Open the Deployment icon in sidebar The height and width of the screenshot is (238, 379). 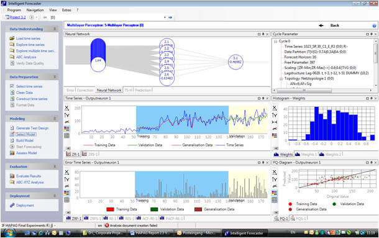click(12, 205)
